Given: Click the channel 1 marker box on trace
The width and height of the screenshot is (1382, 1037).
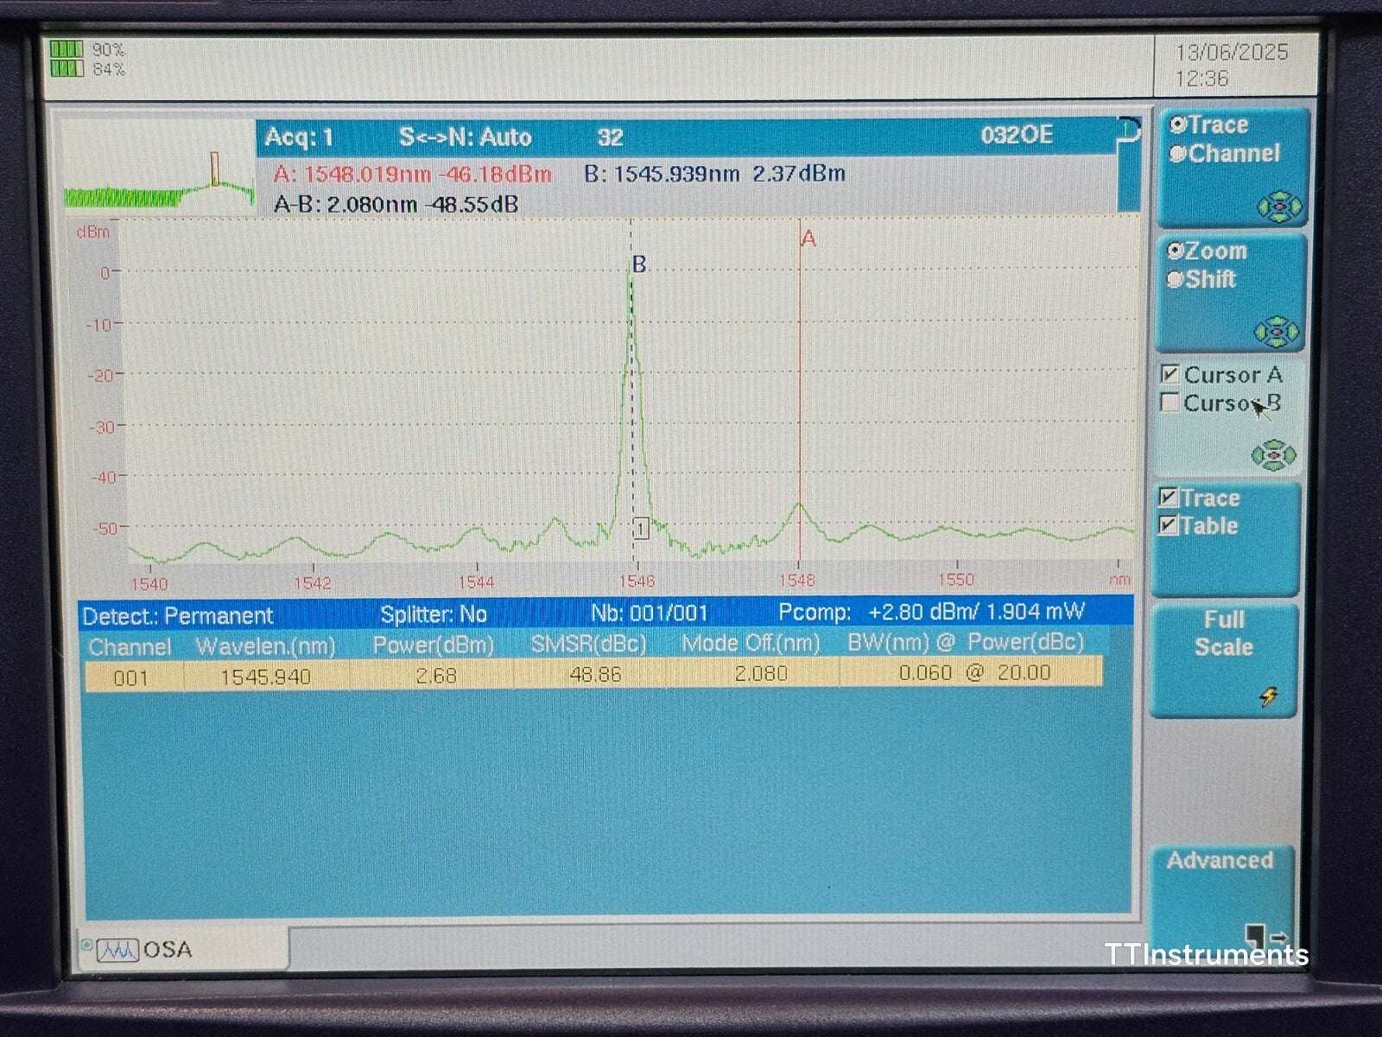Looking at the screenshot, I should point(641,528).
